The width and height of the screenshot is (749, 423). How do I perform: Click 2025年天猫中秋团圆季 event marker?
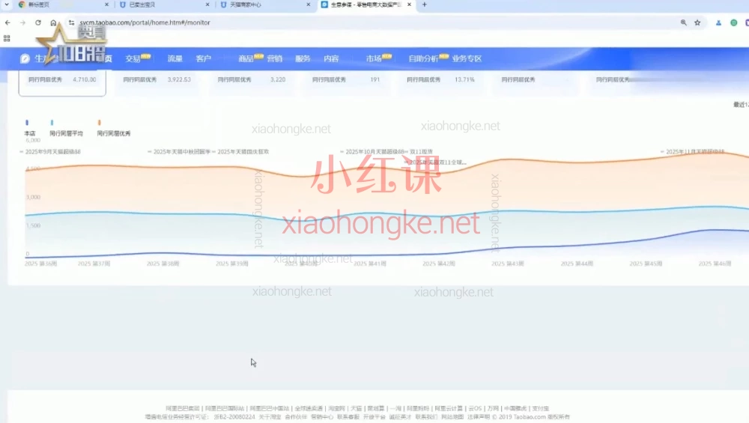(x=179, y=152)
